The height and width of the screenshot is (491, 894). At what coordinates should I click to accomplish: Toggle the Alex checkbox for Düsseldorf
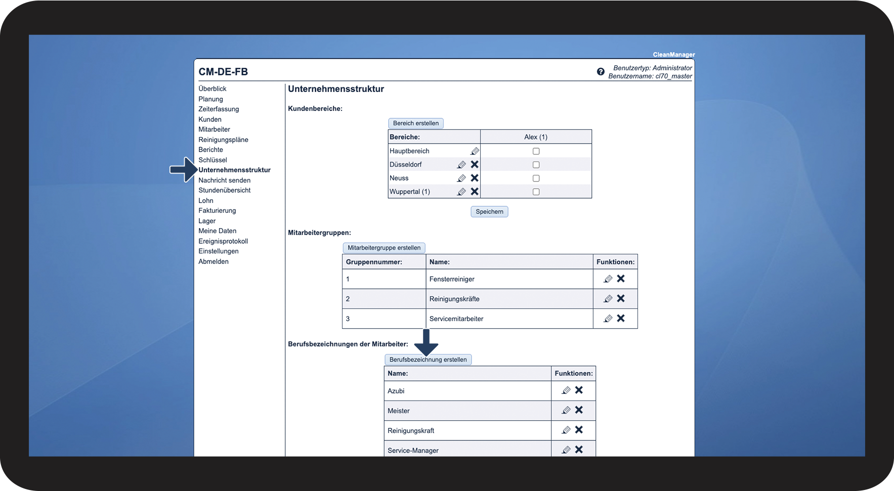point(536,165)
